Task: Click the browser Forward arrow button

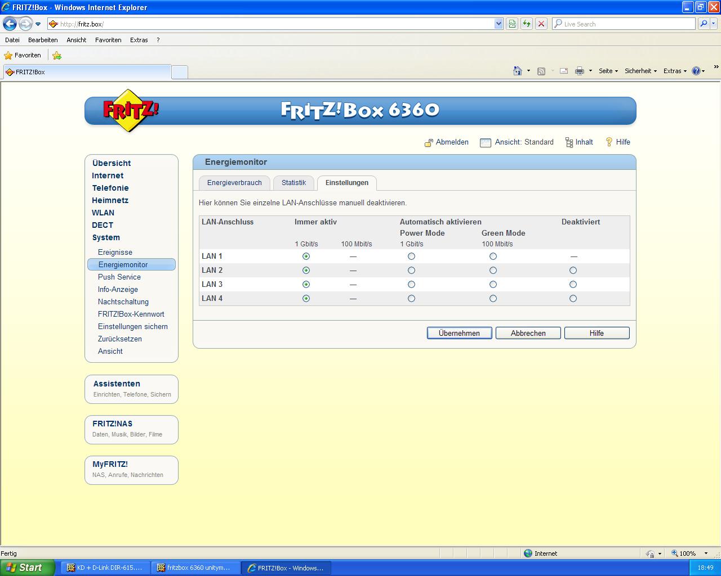Action: coord(25,24)
